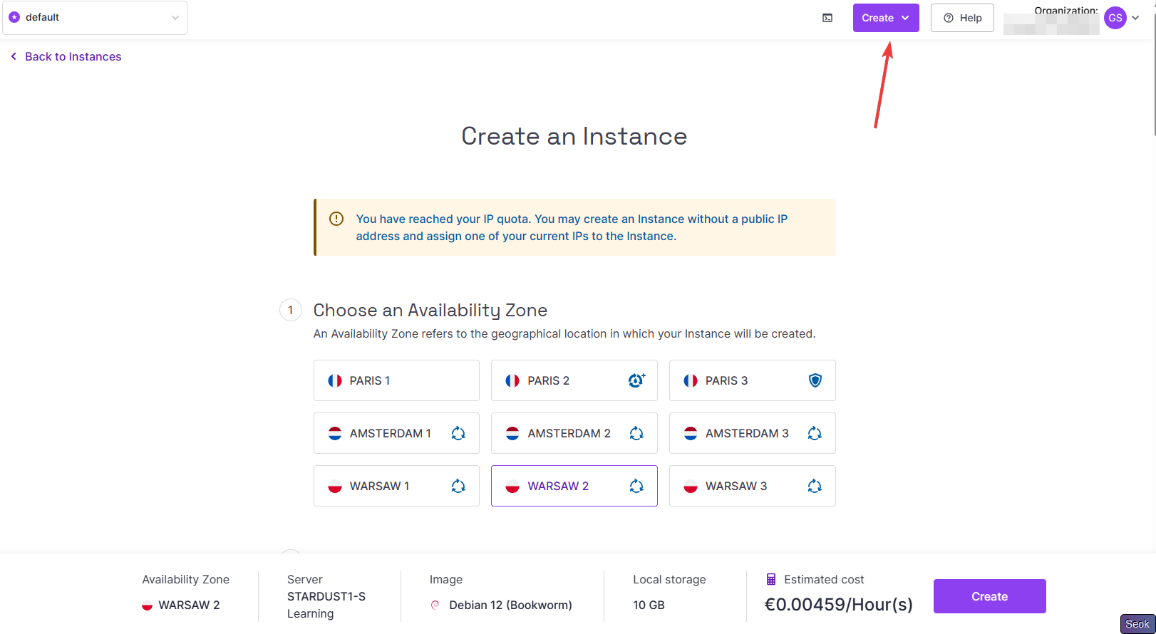This screenshot has width=1156, height=634.
Task: Open the Help menu
Action: [962, 18]
